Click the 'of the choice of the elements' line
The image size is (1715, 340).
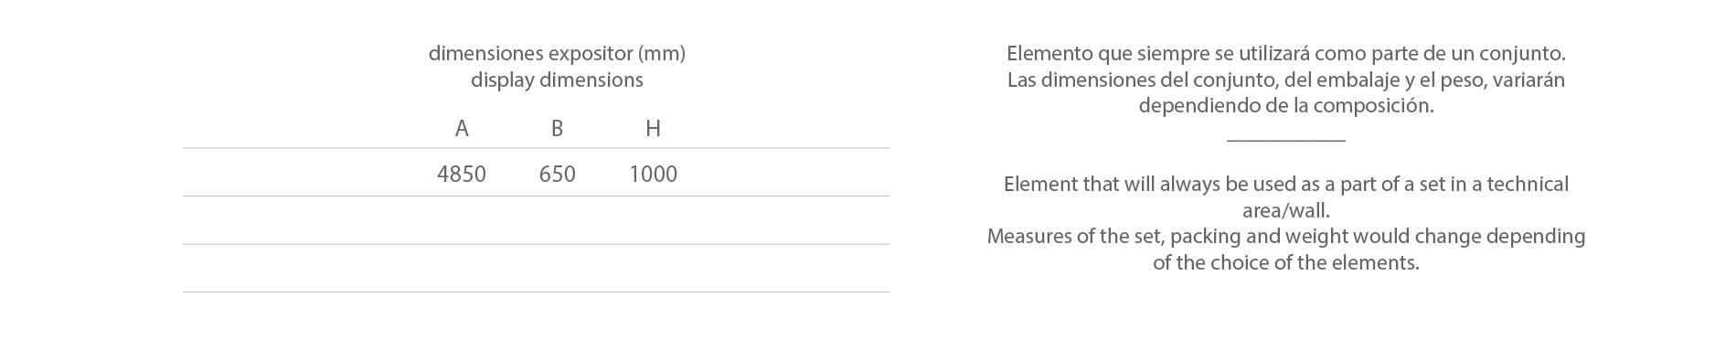[1286, 263]
